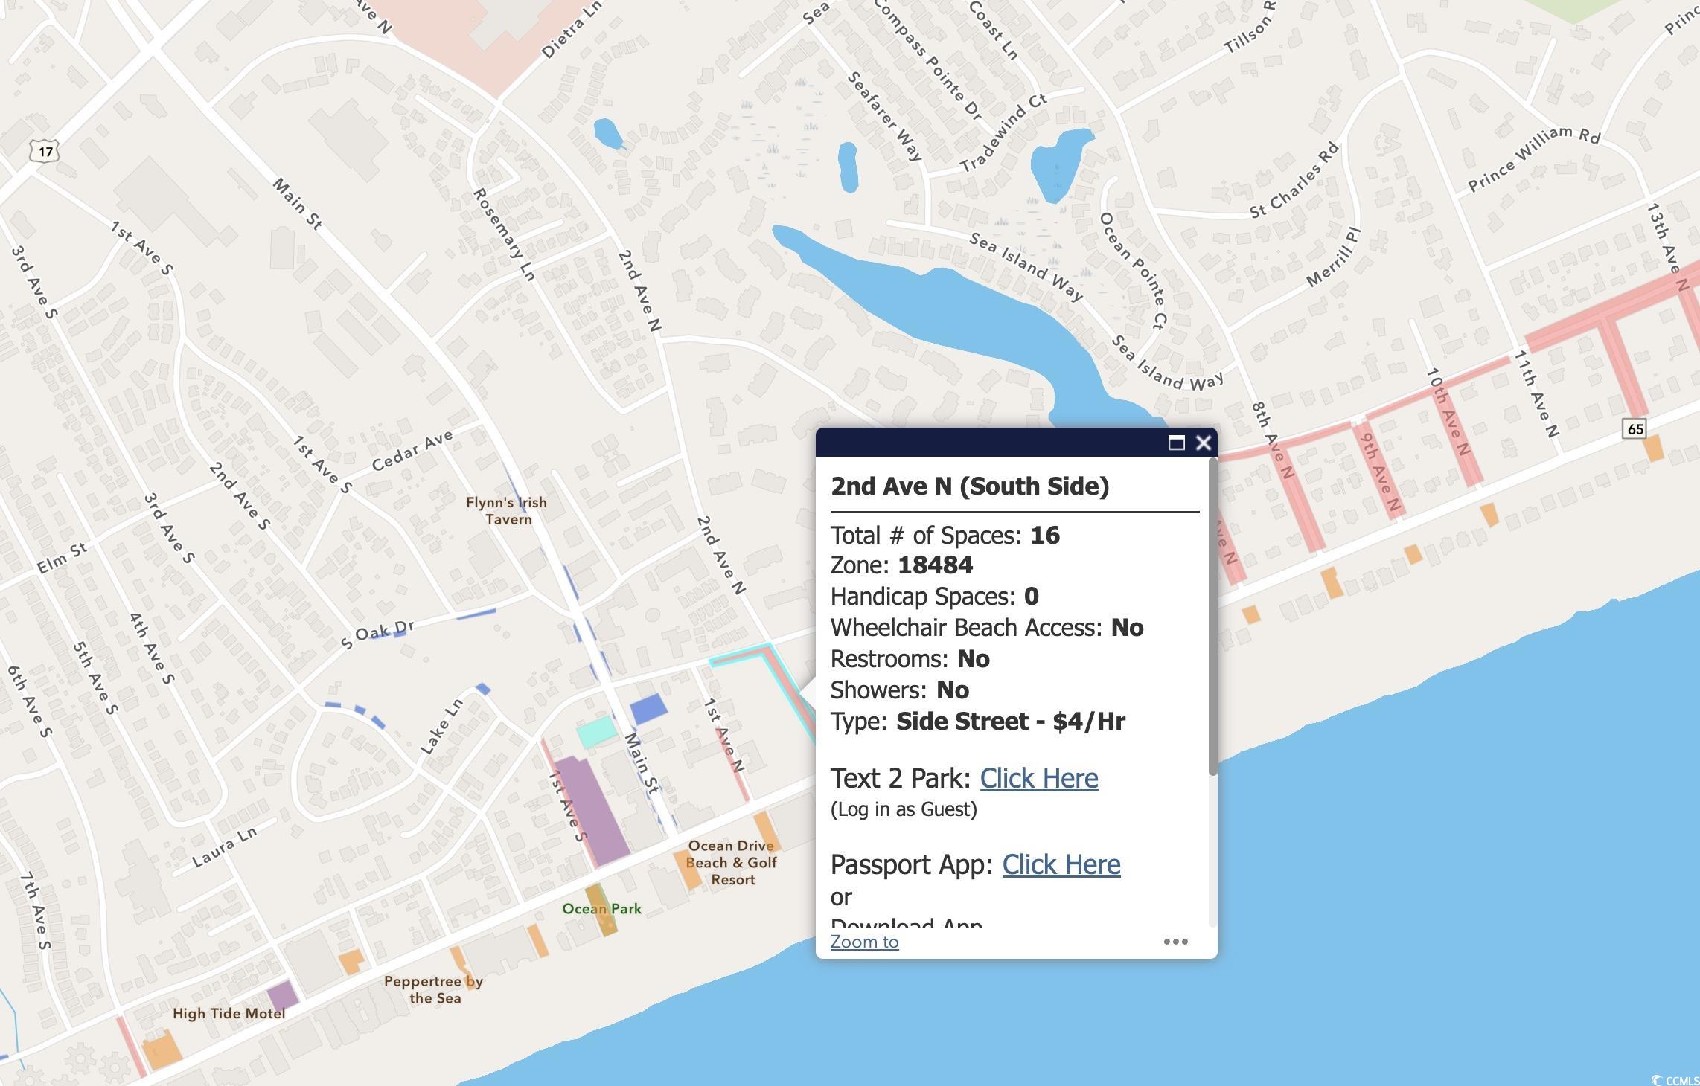Click the Peppertree by the Sea label
Screen dimensions: 1700x1086
(x=434, y=990)
